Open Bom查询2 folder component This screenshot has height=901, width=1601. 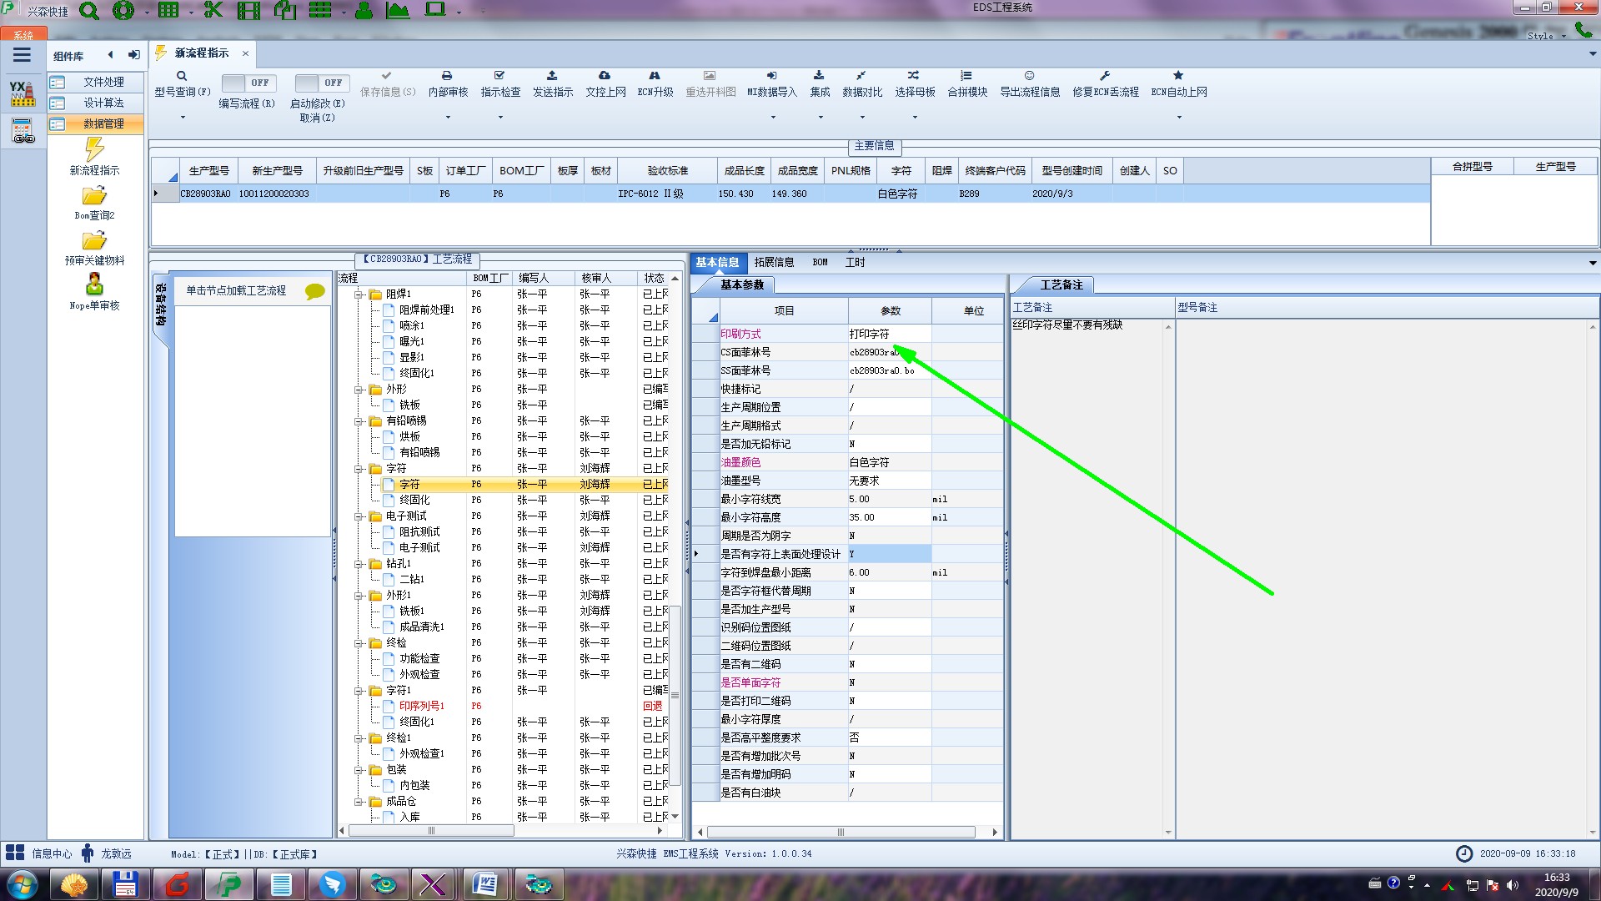coord(94,203)
